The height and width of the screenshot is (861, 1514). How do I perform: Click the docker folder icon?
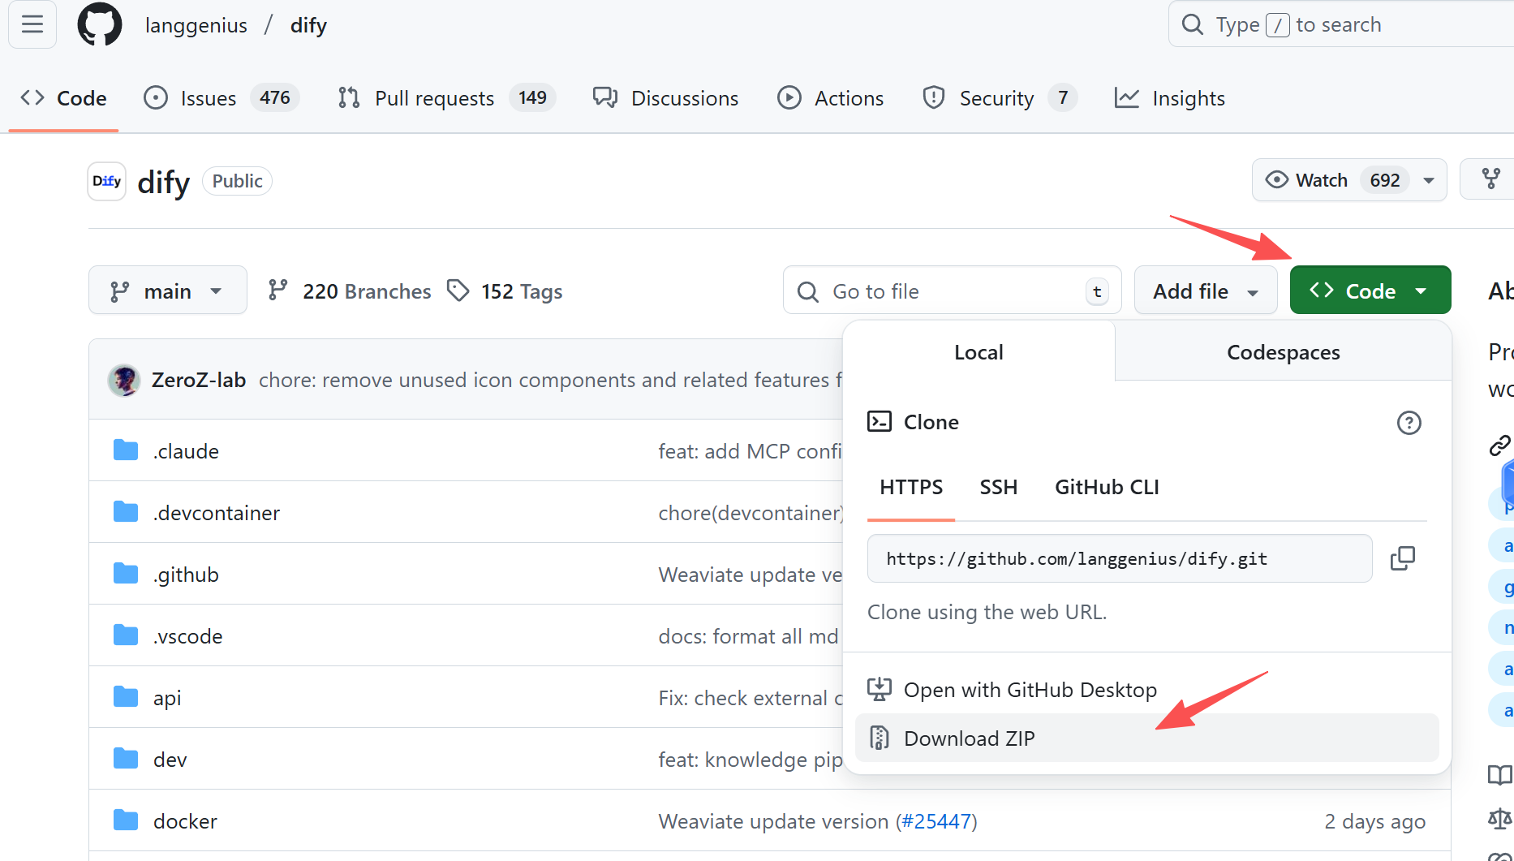point(126,820)
